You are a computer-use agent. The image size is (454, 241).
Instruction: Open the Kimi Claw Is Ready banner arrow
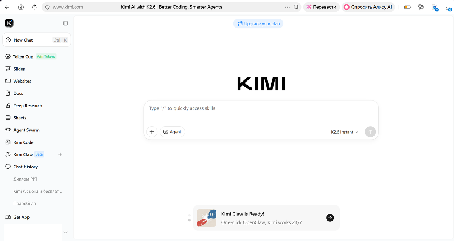tap(330, 218)
